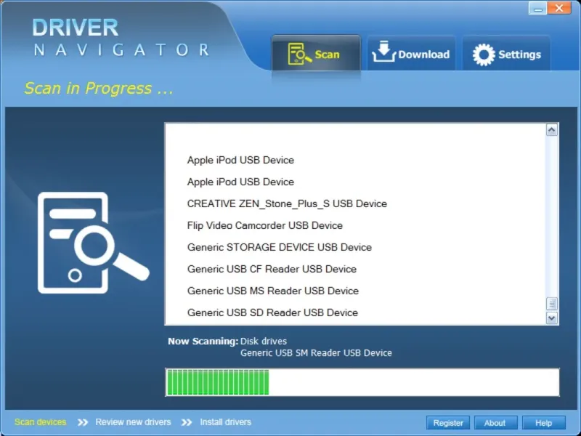Click the Download arrow icon
581x436 pixels.
coord(384,52)
